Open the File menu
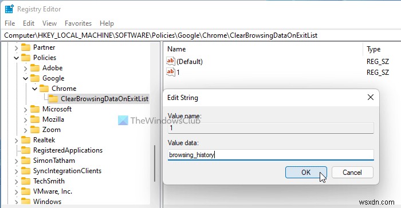The height and width of the screenshot is (208, 401). tap(10, 23)
